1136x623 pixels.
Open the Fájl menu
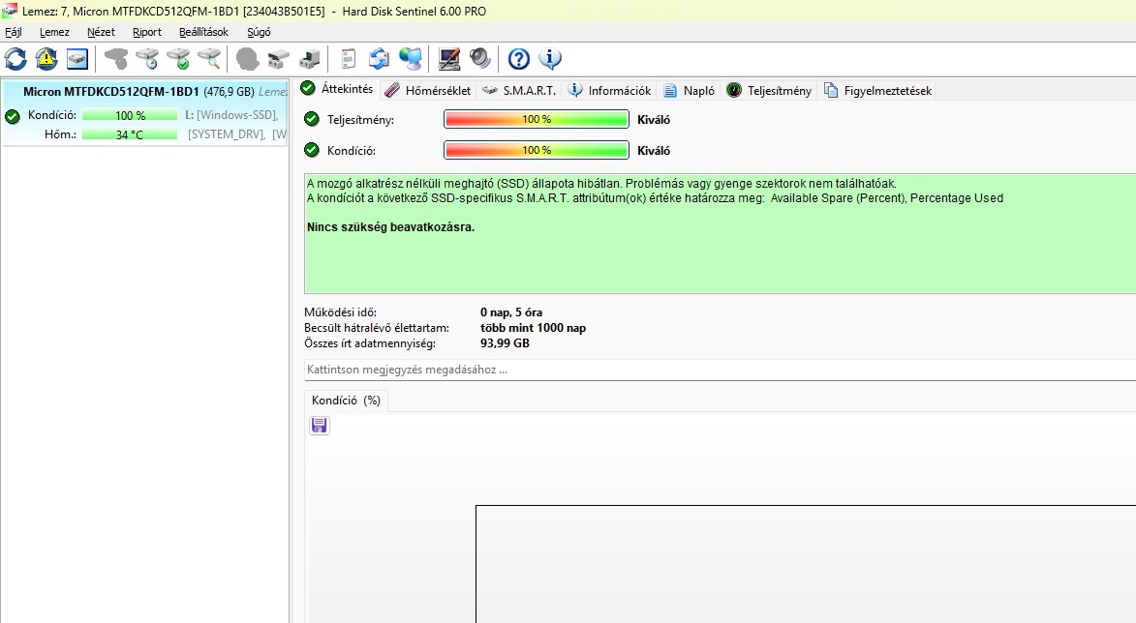click(14, 32)
